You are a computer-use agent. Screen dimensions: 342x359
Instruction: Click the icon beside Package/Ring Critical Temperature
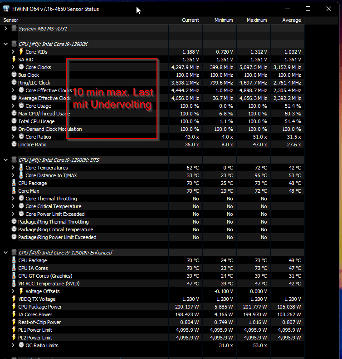[14, 229]
